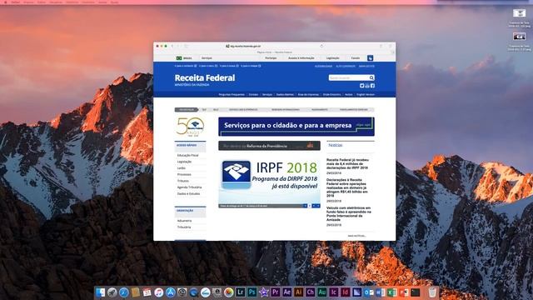Screen dimensions: 533x300
Task: Launch Adobe InCopy (Ic) from Dock
Action: click(x=333, y=292)
